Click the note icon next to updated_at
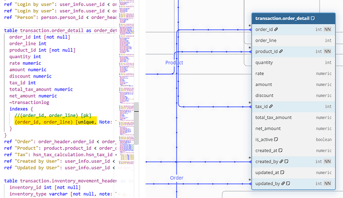The height and width of the screenshot is (198, 343). (x=282, y=172)
